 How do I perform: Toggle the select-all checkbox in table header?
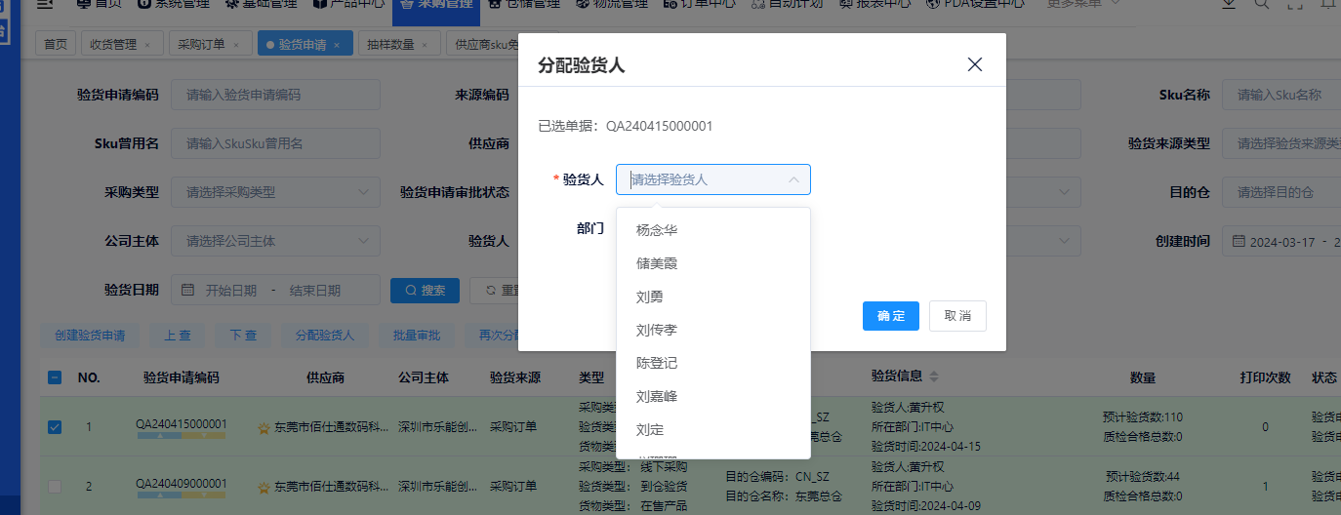click(55, 377)
